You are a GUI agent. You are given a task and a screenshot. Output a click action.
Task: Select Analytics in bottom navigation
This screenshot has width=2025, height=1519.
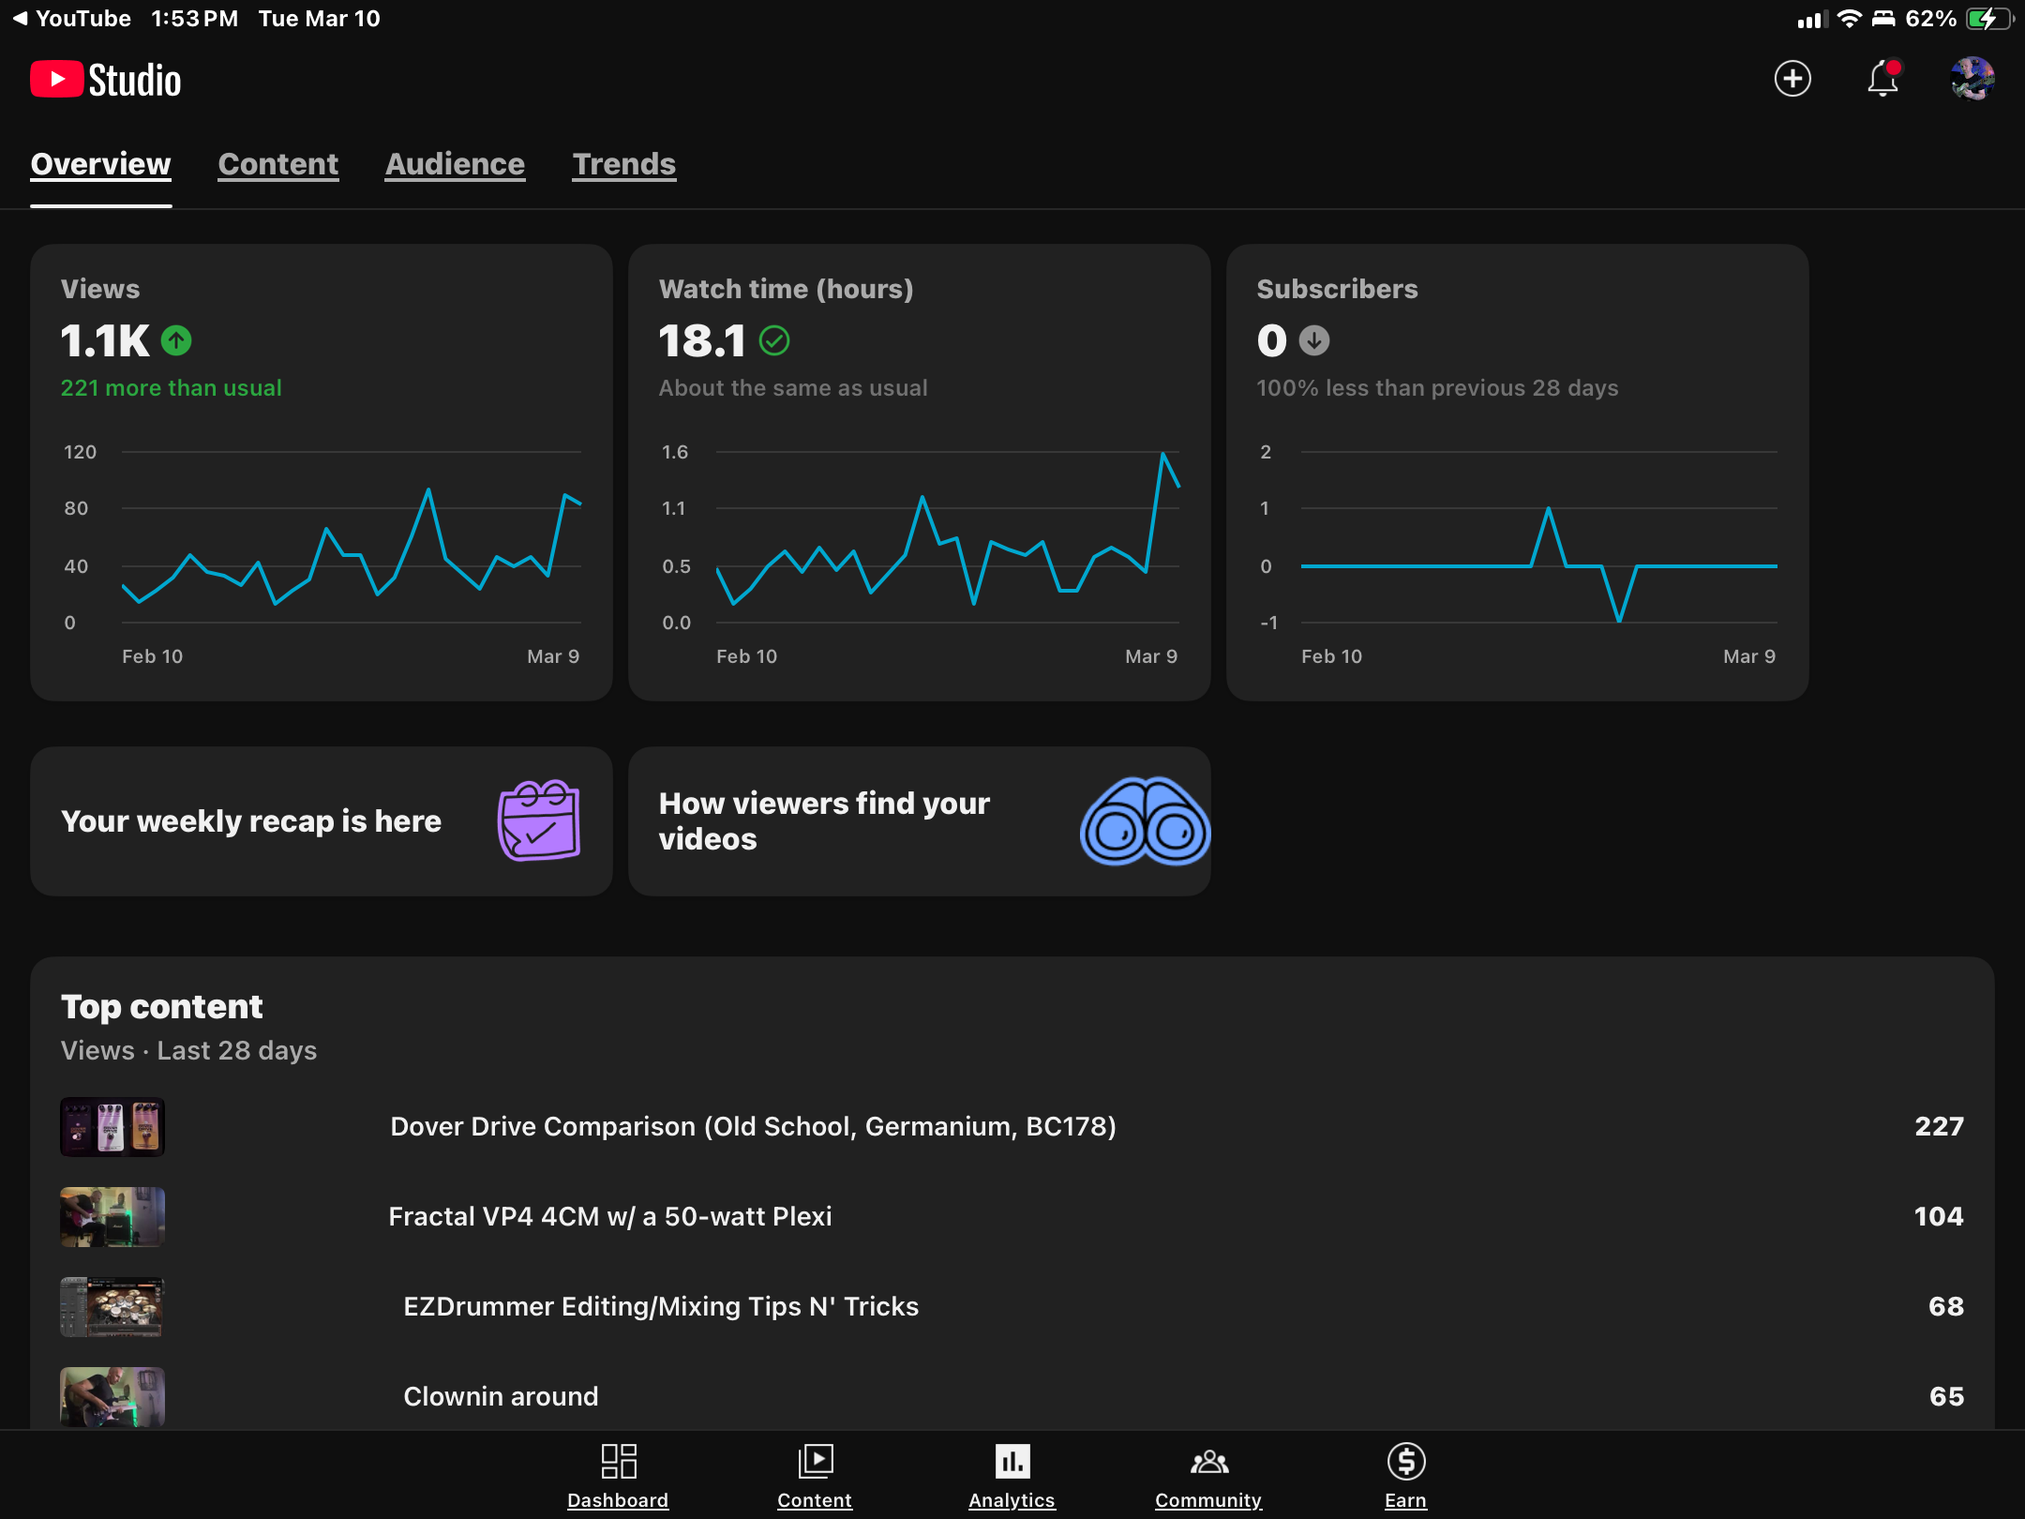point(1012,1476)
